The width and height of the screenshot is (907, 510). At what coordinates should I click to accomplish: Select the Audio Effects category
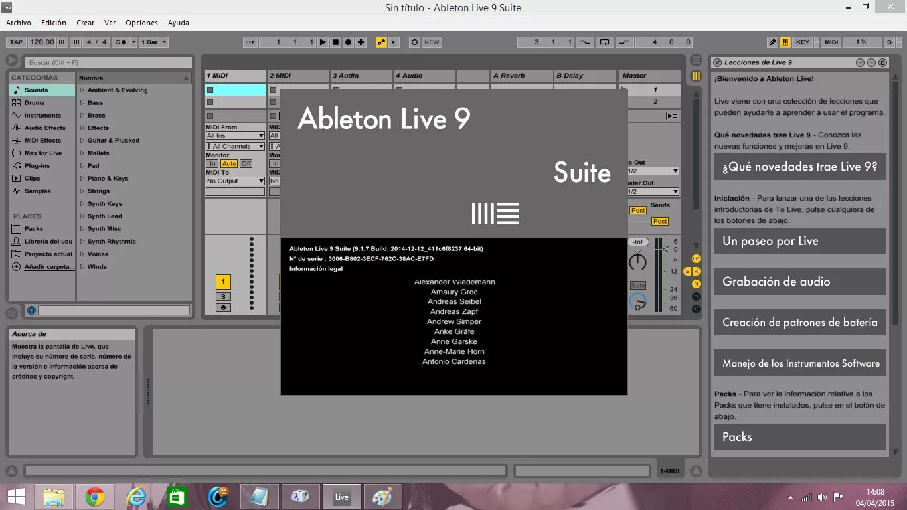pos(42,128)
